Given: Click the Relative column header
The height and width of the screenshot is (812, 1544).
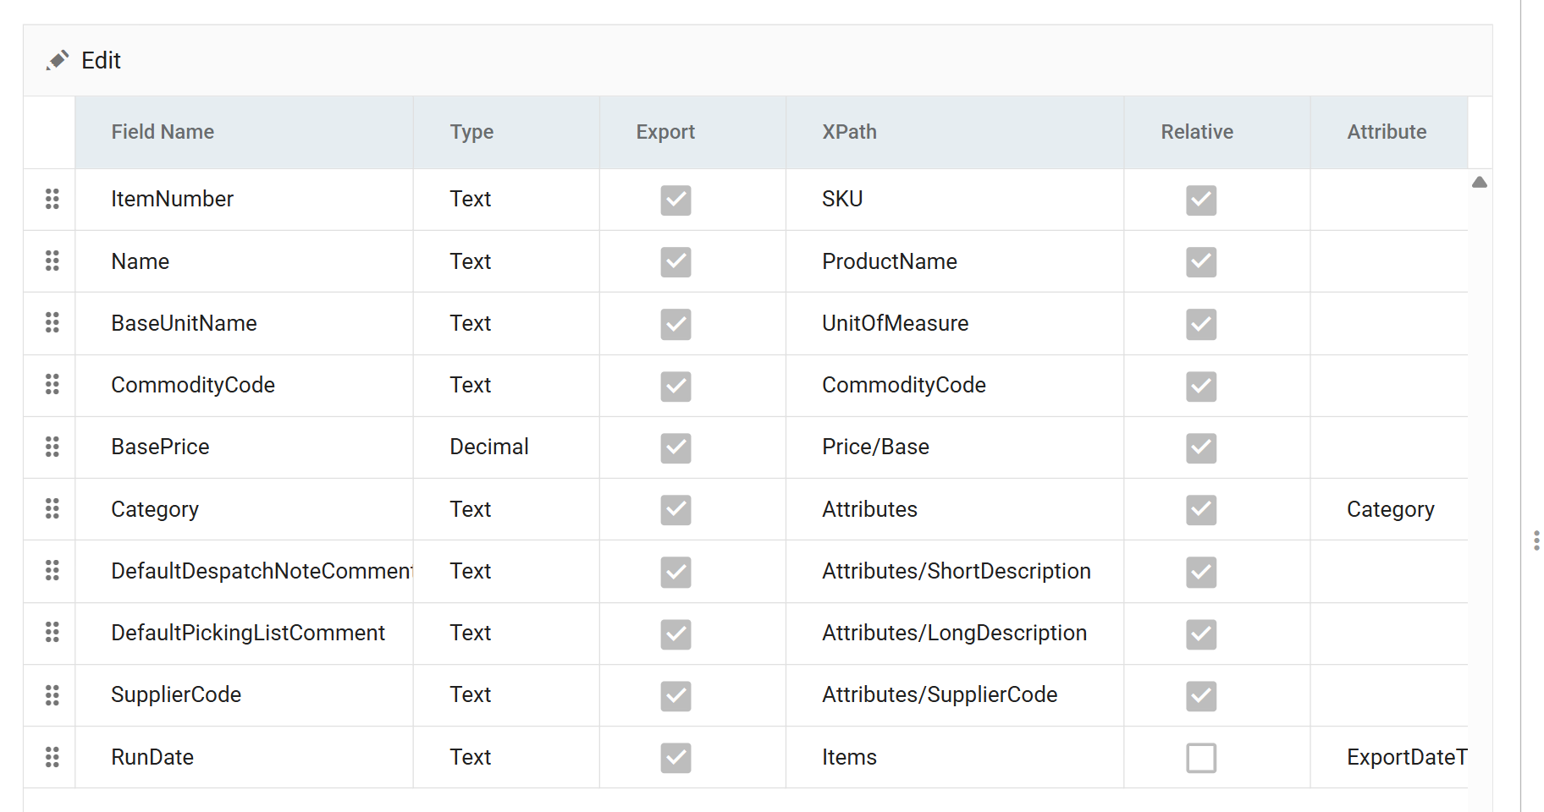Looking at the screenshot, I should pyautogui.click(x=1217, y=132).
